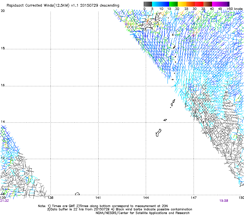Click the dark purple 45-50 knots swatch

(225, 4)
